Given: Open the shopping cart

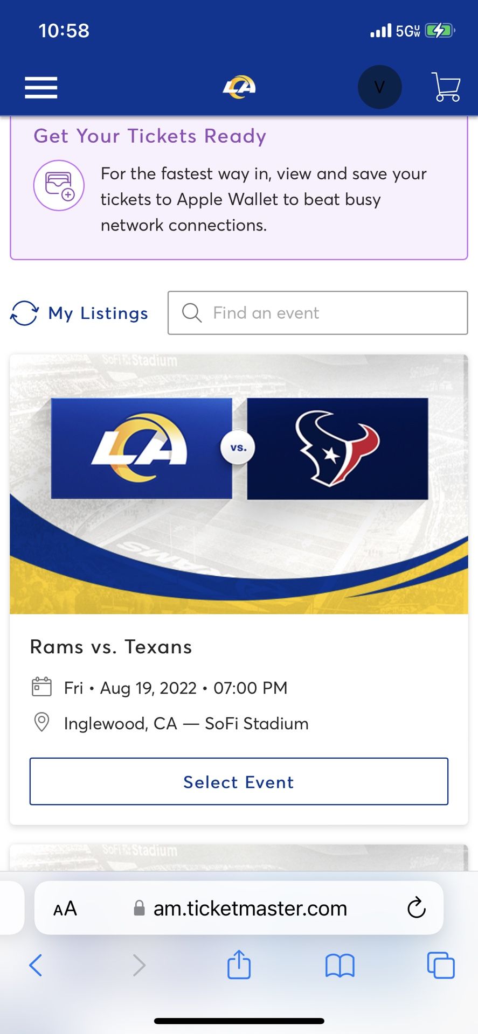Looking at the screenshot, I should [x=446, y=87].
